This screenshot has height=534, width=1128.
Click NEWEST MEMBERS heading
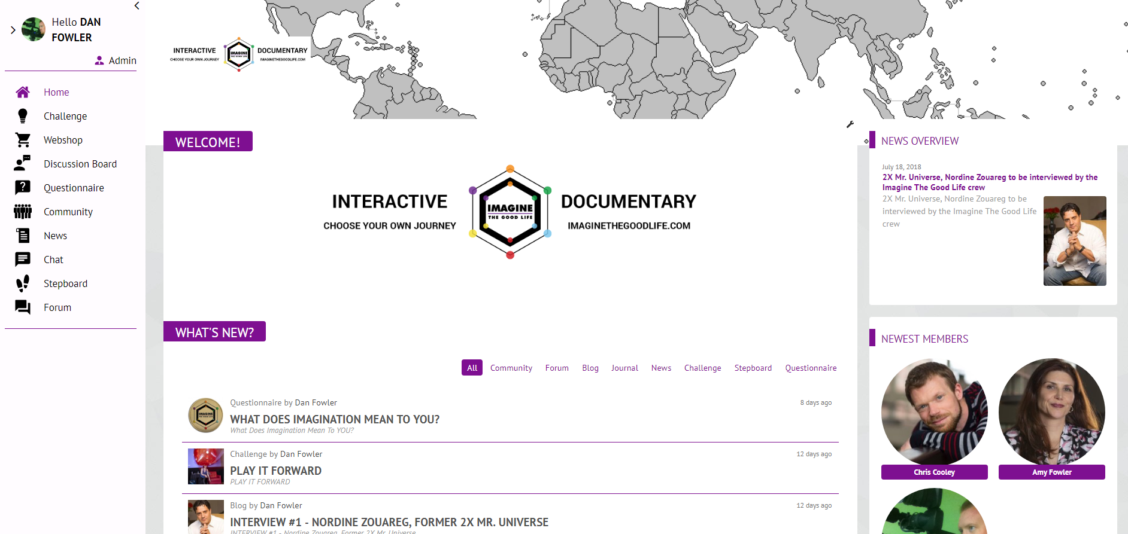click(924, 339)
